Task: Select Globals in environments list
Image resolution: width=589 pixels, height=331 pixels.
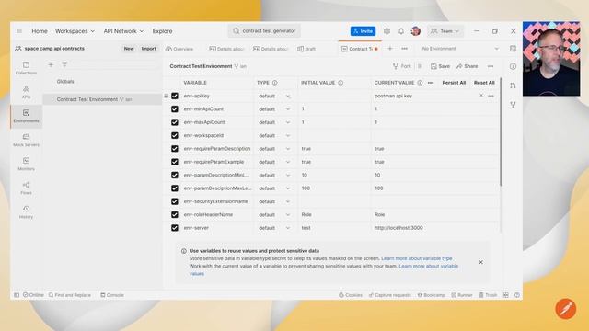Action: (65, 82)
